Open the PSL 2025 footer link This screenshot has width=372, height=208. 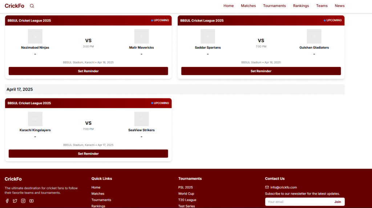point(185,187)
